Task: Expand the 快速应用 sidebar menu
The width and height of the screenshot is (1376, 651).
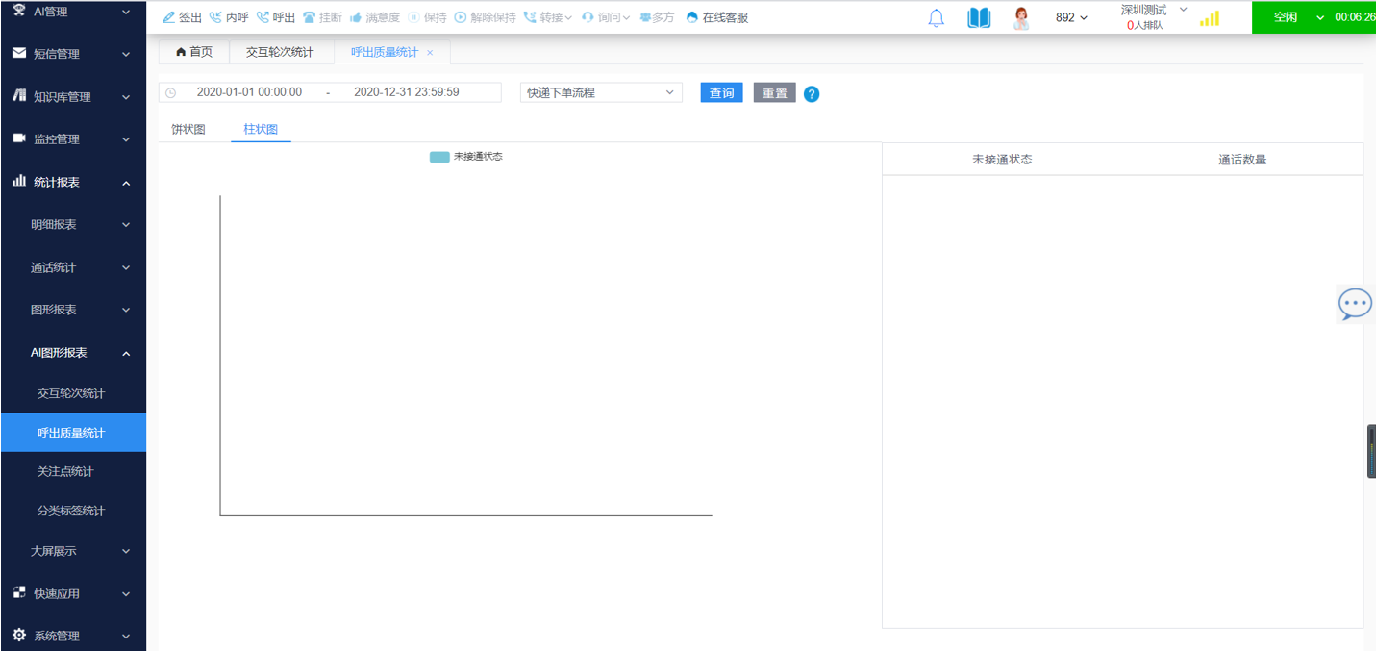Action: (x=73, y=593)
